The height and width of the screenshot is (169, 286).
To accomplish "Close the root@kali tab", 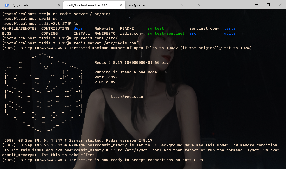I will point(182,5).
